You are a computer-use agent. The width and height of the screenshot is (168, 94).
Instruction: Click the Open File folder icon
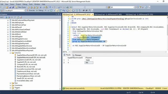click(x=7, y=7)
